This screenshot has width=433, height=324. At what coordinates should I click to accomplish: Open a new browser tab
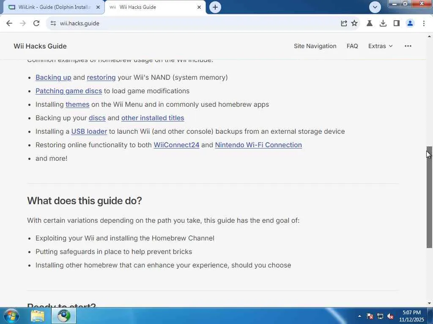coord(215,7)
